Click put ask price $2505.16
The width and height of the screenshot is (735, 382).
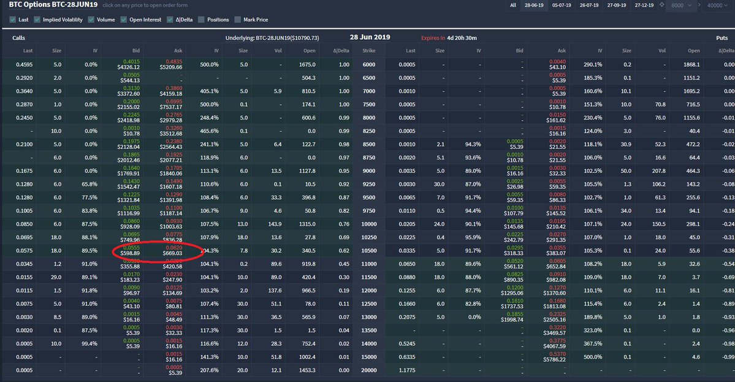[555, 319]
